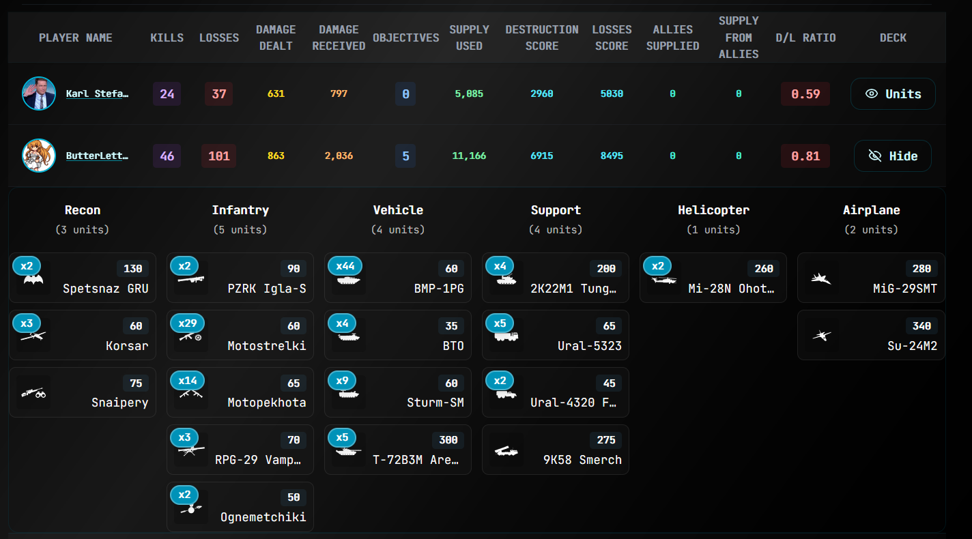Click the Snaipery sniper icon
Image resolution: width=972 pixels, height=539 pixels.
33,394
